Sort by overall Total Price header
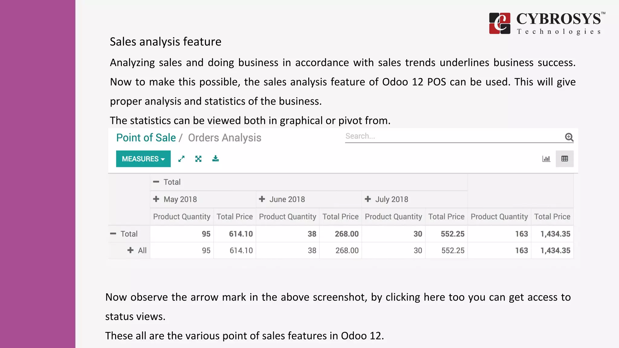619x348 pixels. (x=552, y=217)
